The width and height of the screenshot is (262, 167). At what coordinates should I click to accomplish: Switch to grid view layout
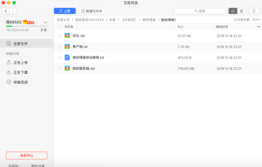tap(241, 11)
